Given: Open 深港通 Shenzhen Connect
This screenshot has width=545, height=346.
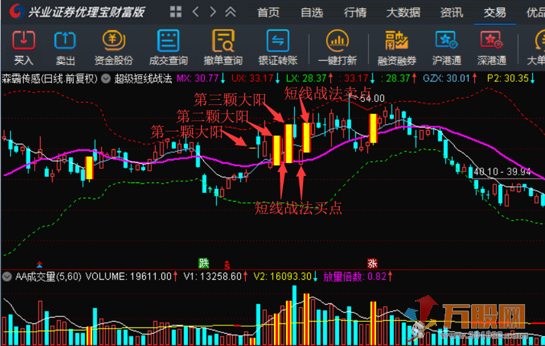Looking at the screenshot, I should pyautogui.click(x=492, y=47).
